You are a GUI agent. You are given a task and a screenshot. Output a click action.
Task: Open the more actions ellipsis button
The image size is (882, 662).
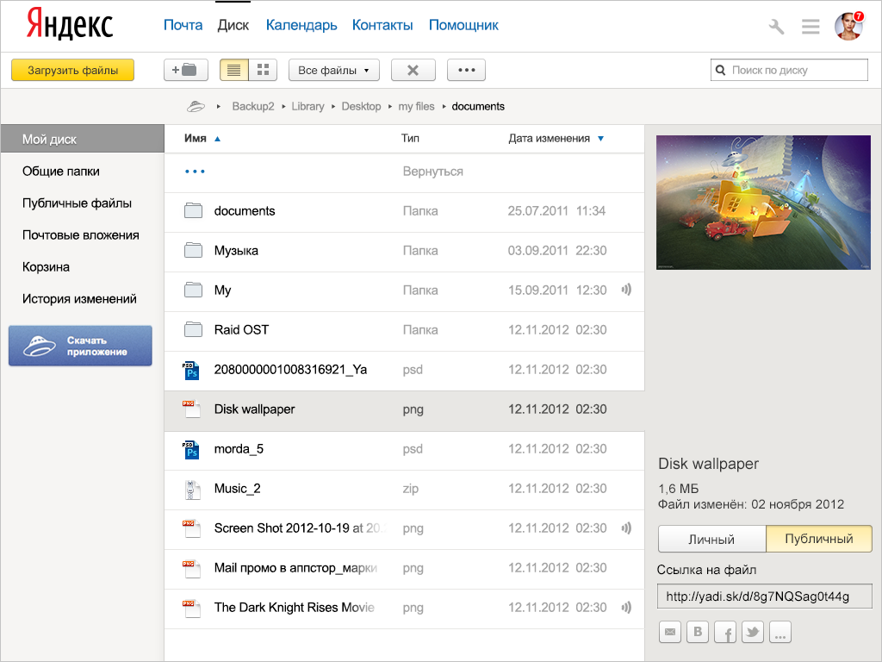click(x=466, y=70)
